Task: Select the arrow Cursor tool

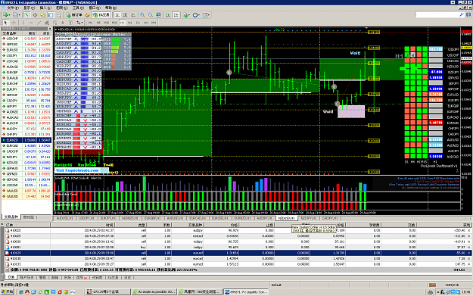Action: (5, 23)
